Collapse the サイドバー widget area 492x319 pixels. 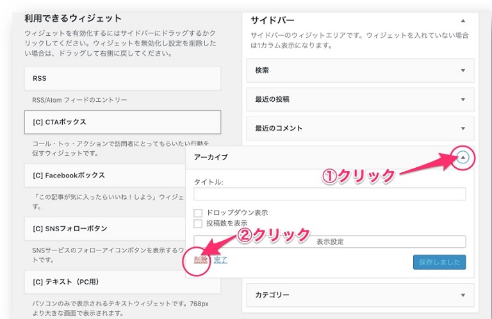pyautogui.click(x=463, y=20)
